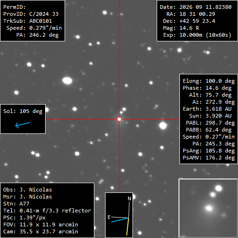Click the N label on compass
The image size is (238, 238).
[129, 198]
